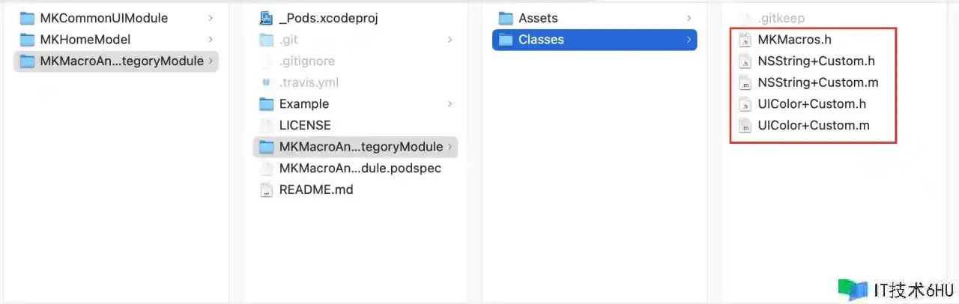Image resolution: width=959 pixels, height=304 pixels.
Task: Click the MKMacros.h header file icon
Action: pyautogui.click(x=745, y=40)
